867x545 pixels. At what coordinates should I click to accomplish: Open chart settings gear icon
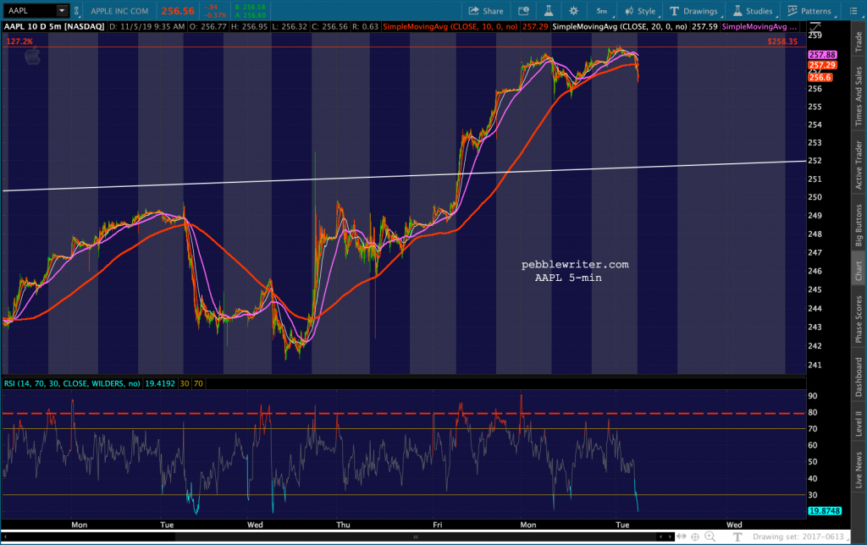(x=573, y=11)
